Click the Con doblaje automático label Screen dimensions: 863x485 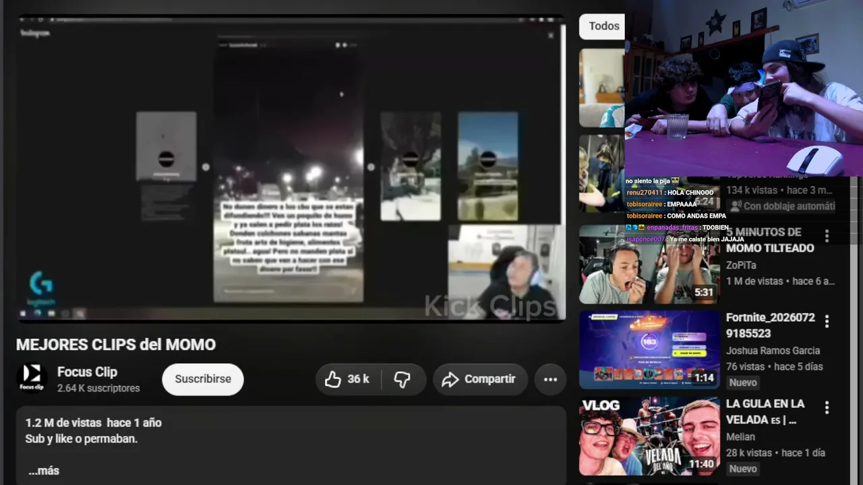(782, 206)
